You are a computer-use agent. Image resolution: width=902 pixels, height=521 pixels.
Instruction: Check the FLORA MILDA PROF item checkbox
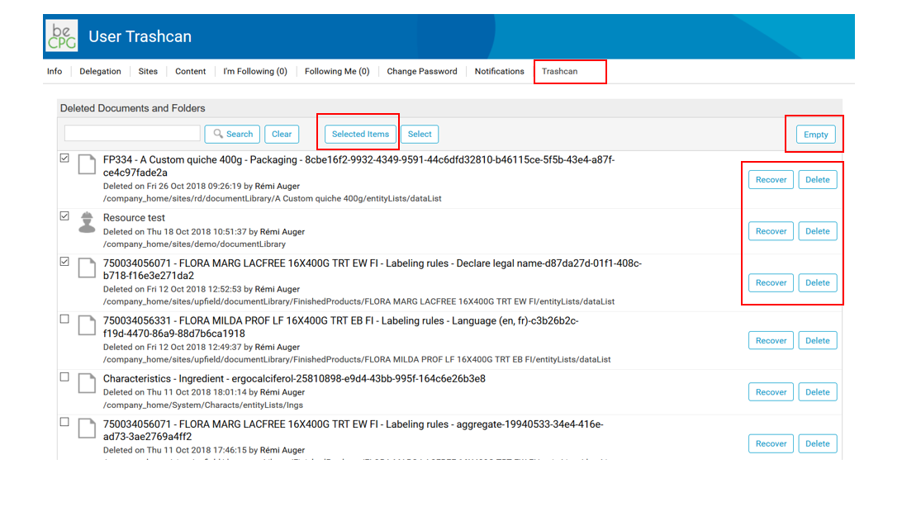[x=64, y=320]
